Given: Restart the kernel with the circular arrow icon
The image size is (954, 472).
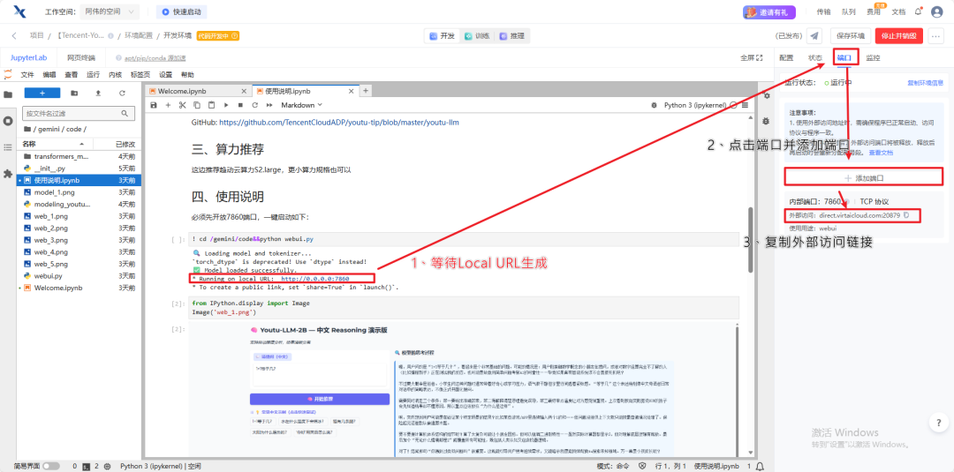Looking at the screenshot, I should [255, 105].
